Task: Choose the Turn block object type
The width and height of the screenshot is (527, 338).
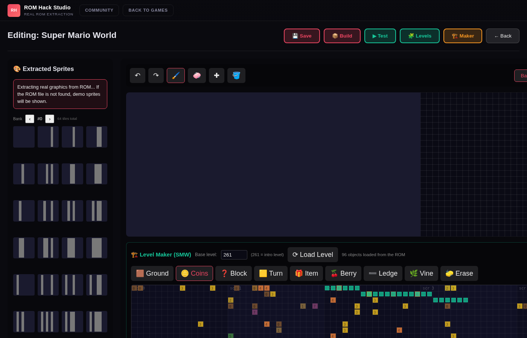Action: point(271,273)
